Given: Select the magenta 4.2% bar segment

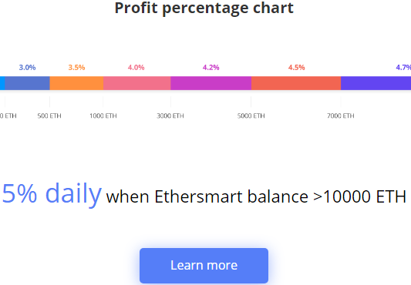Looking at the screenshot, I should (x=211, y=83).
